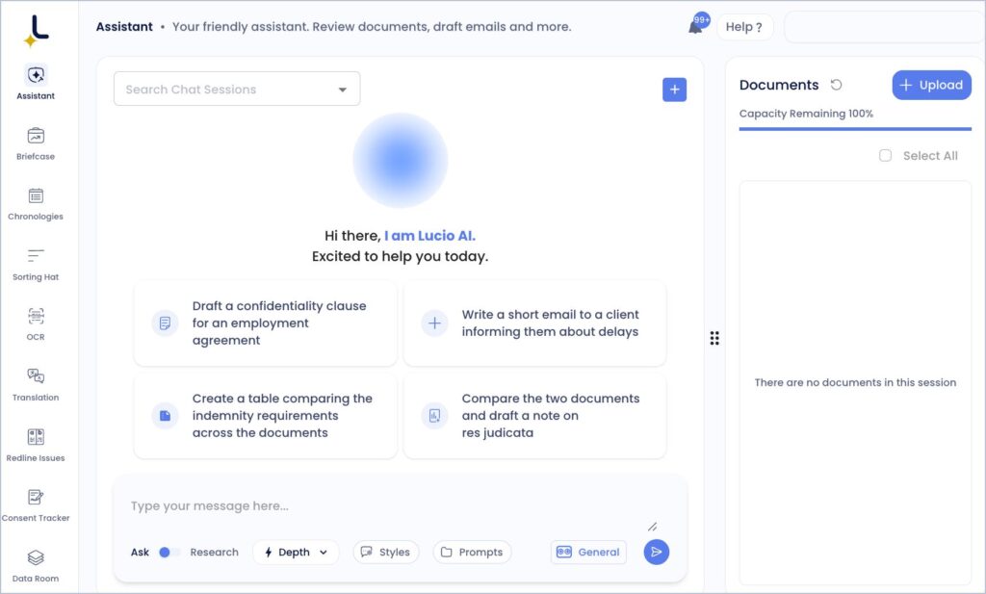Click the Lucio logo at top left

point(37,31)
